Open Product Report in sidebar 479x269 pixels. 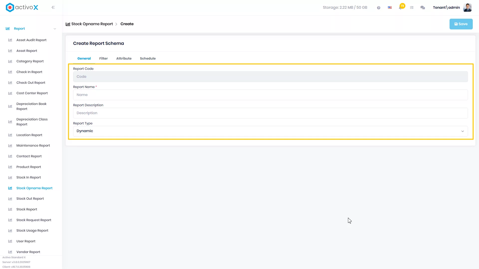coord(29,167)
